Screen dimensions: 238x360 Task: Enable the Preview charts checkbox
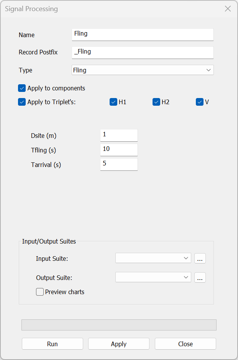[40, 292]
